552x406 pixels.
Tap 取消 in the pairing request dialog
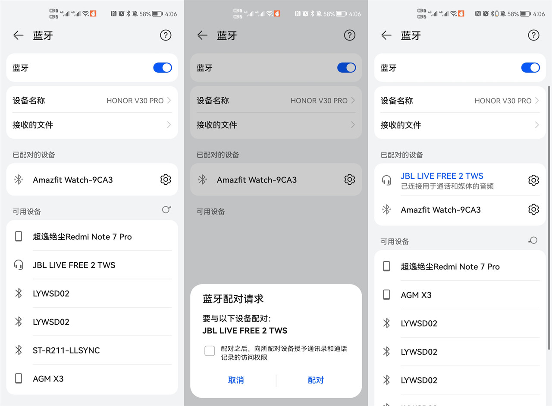(236, 380)
